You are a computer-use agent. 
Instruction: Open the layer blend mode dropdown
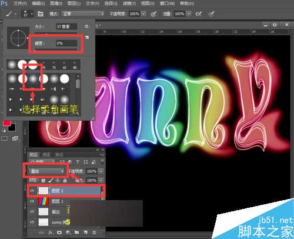pyautogui.click(x=46, y=171)
